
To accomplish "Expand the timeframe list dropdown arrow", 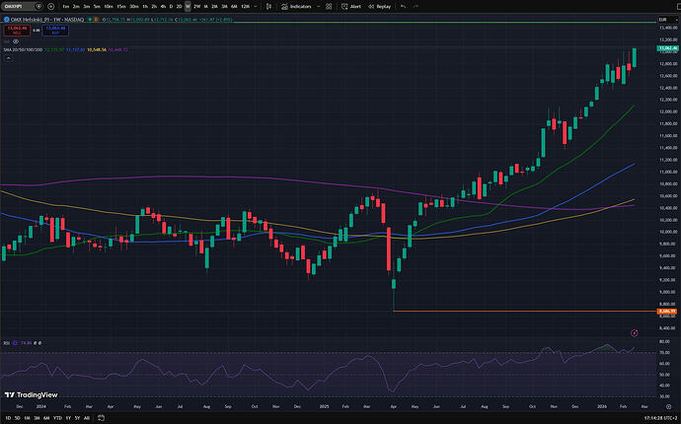I will coord(256,7).
